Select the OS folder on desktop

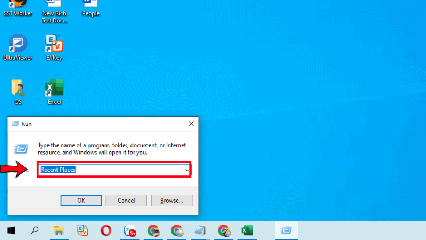18,91
